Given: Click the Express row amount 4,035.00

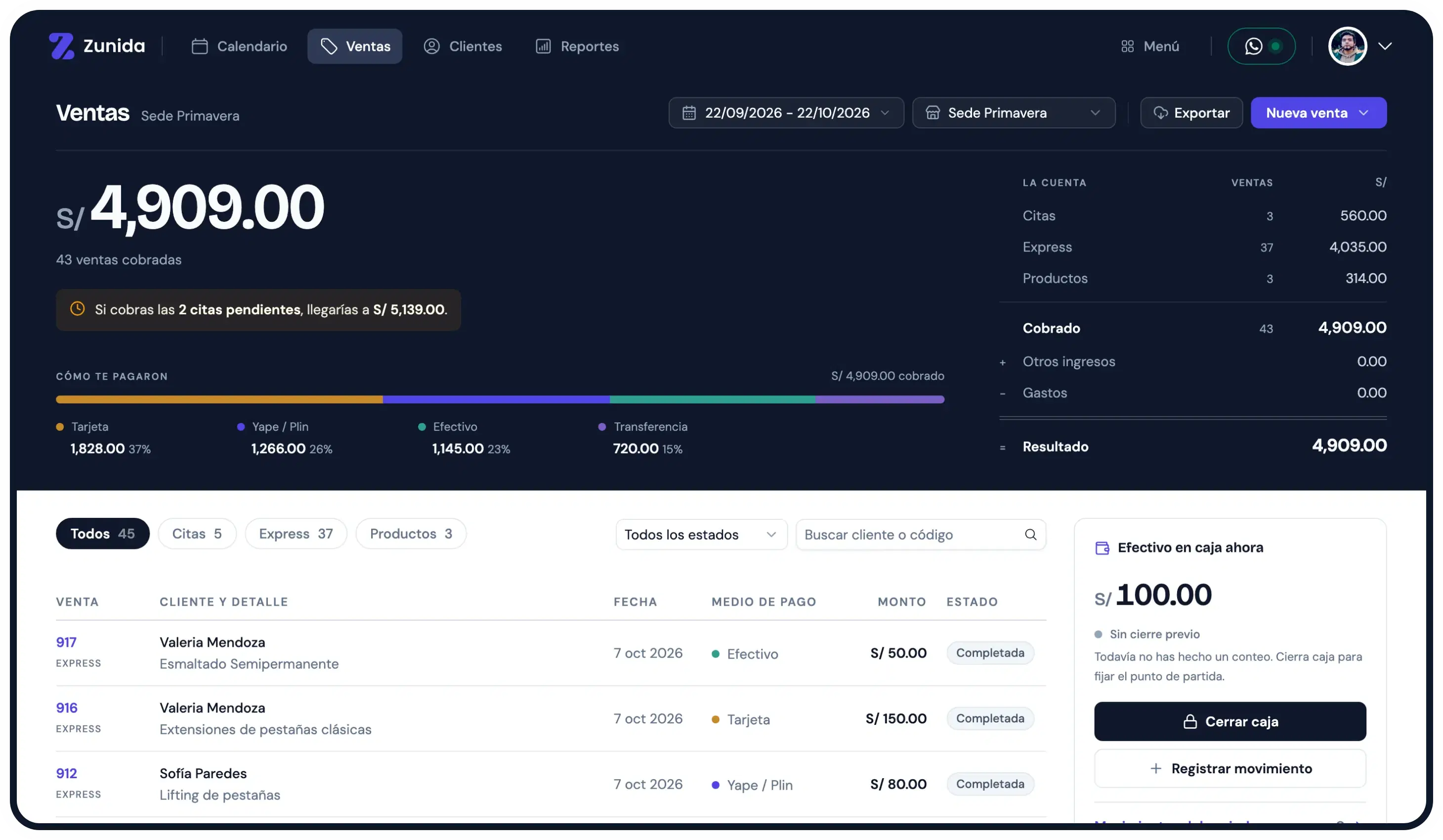Looking at the screenshot, I should tap(1358, 247).
